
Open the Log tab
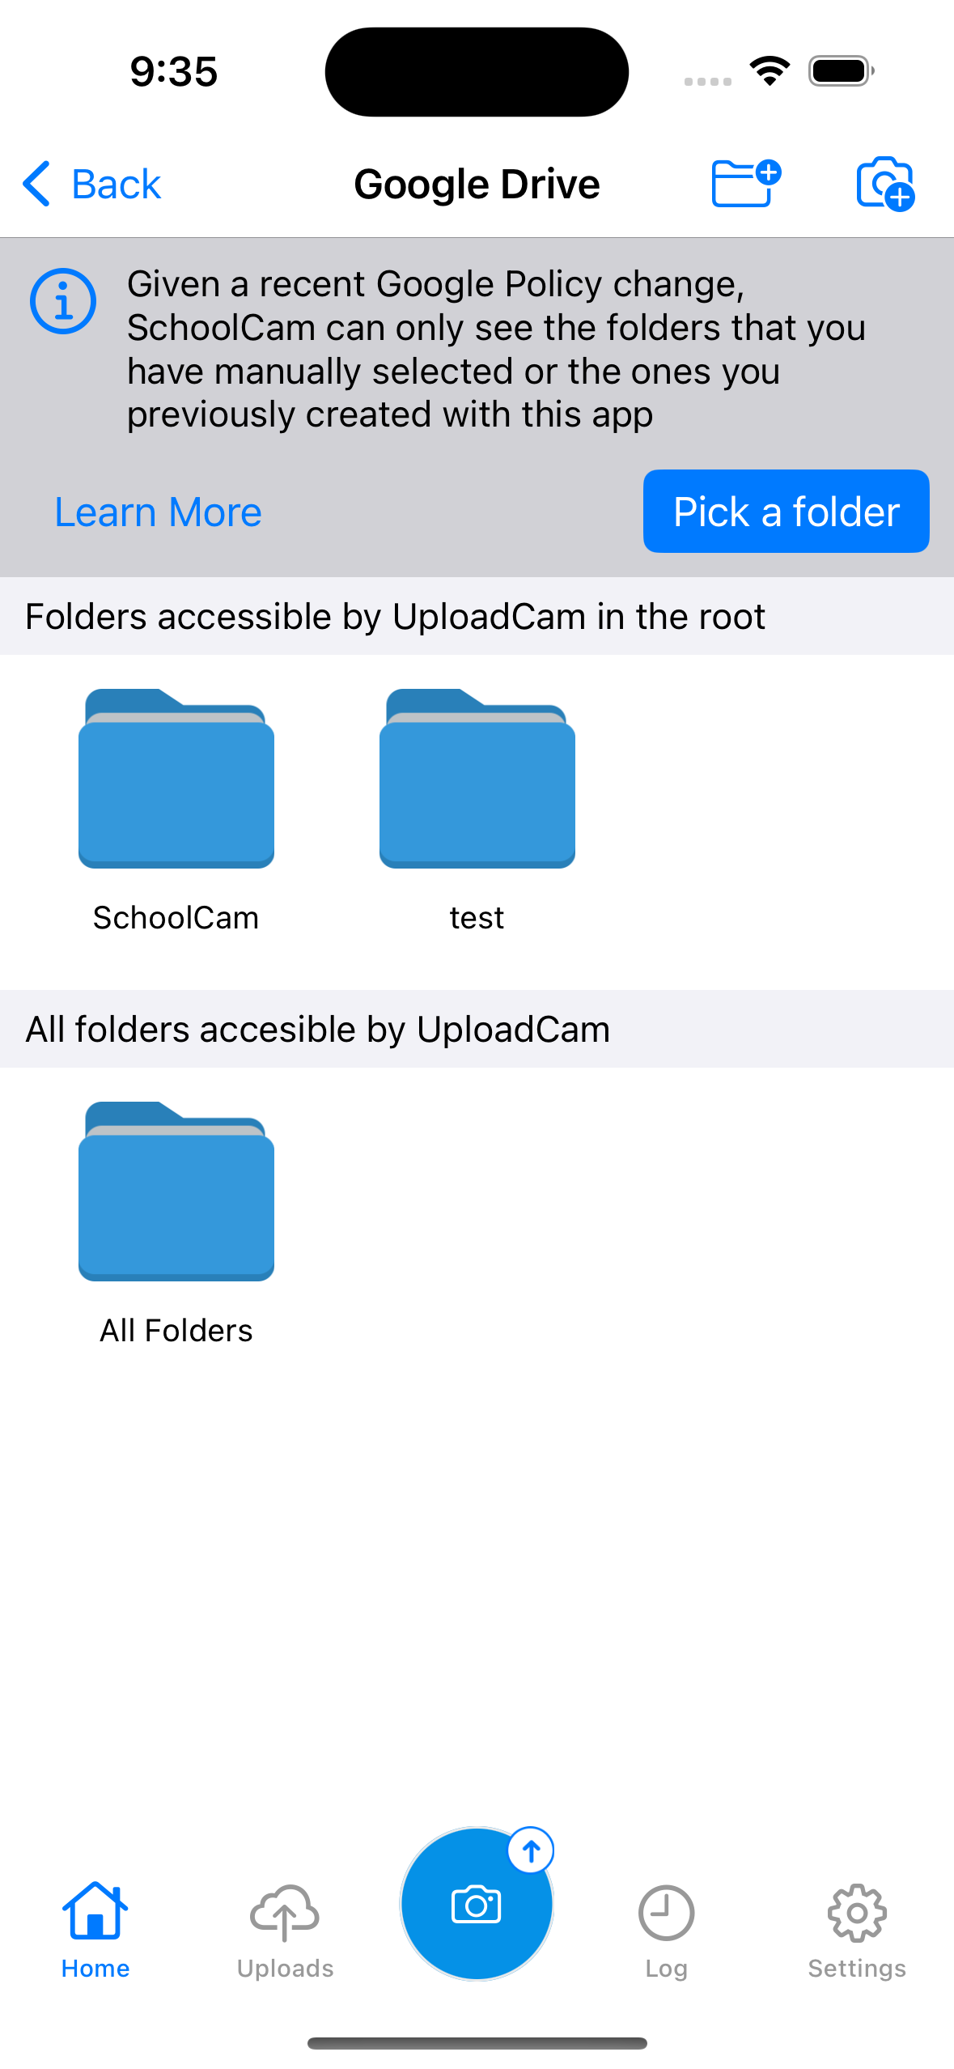666,1930
